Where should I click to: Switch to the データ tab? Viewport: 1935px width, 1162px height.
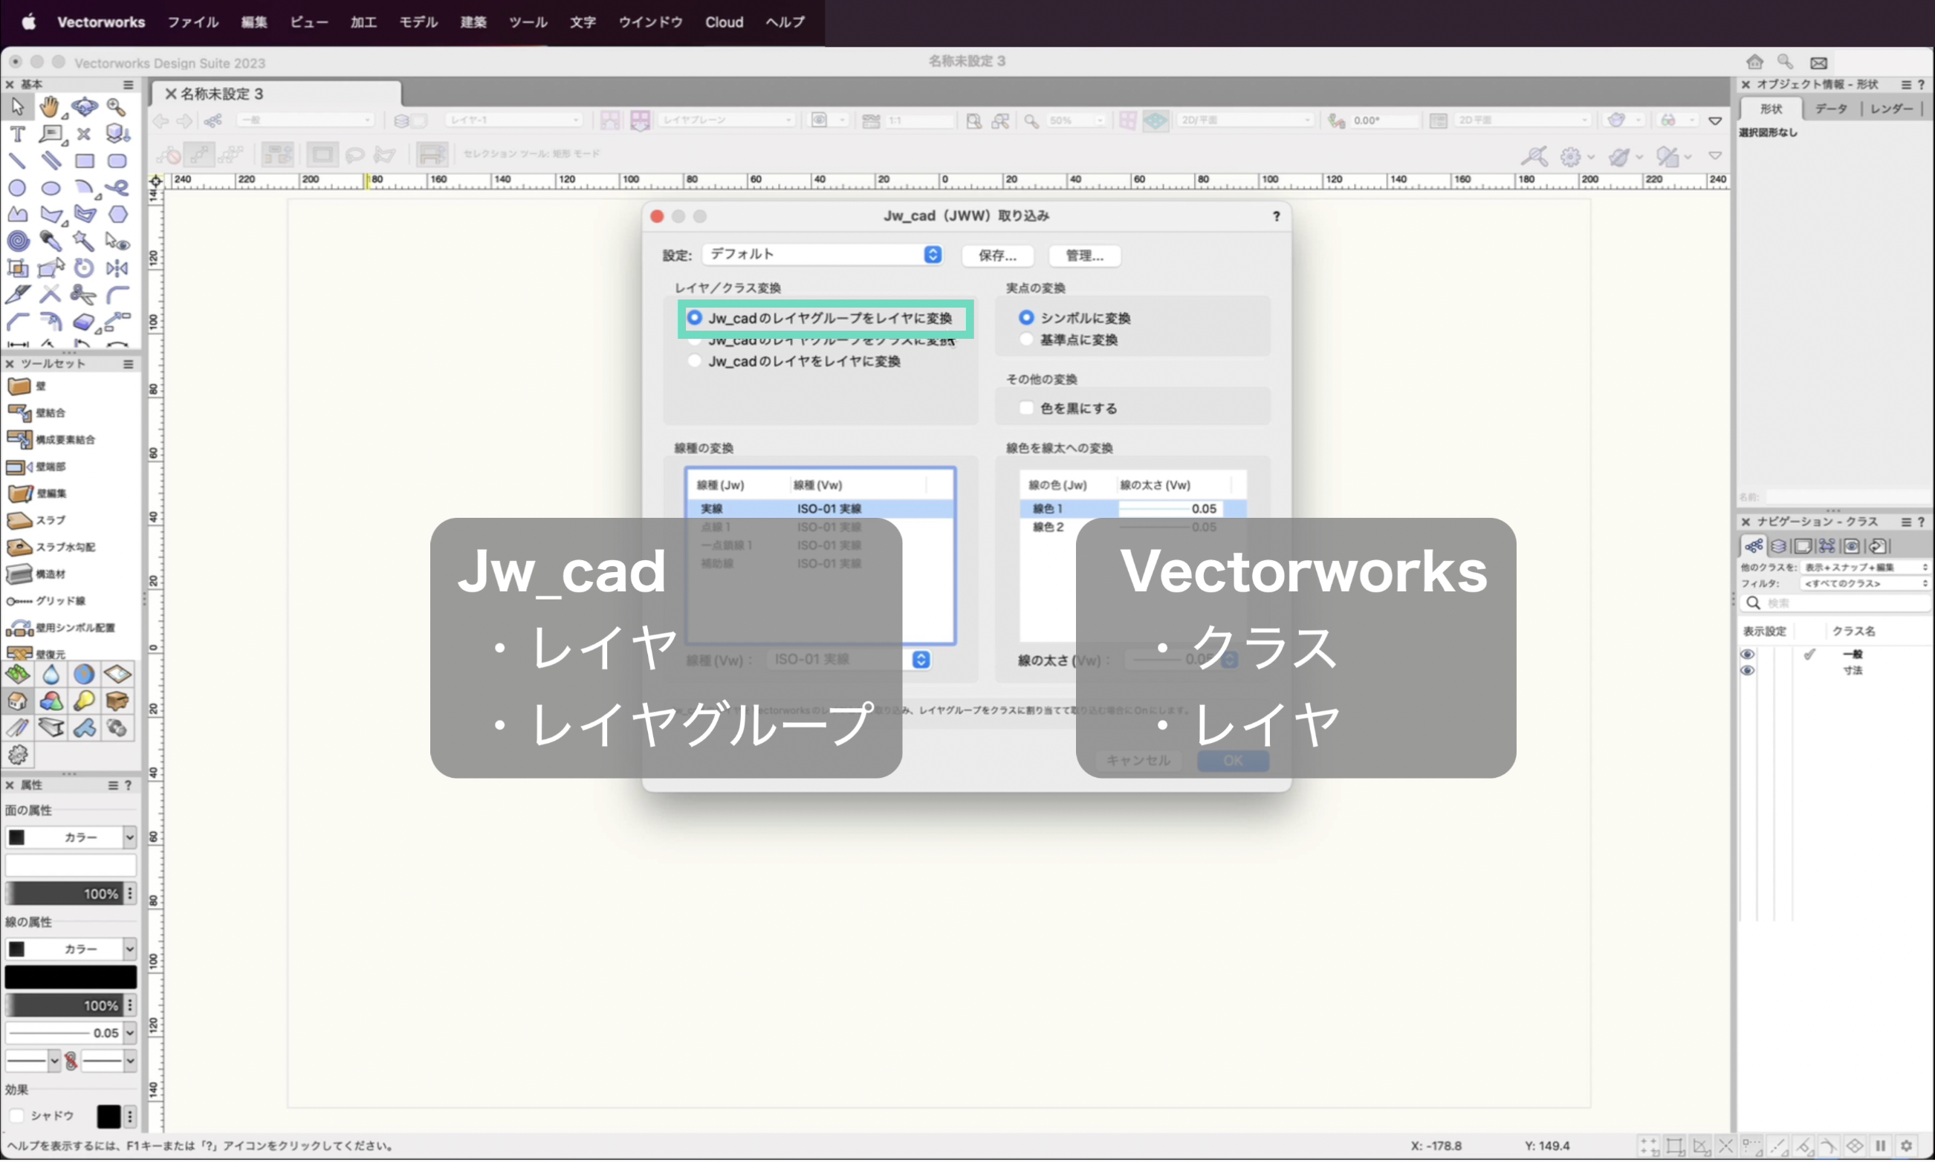point(1831,108)
